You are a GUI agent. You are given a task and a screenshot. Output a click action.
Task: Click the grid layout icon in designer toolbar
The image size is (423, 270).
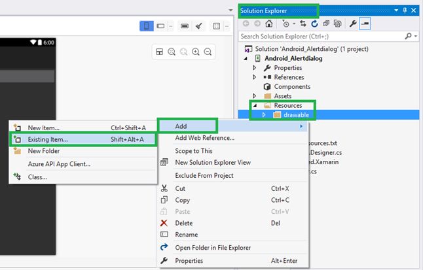217,26
